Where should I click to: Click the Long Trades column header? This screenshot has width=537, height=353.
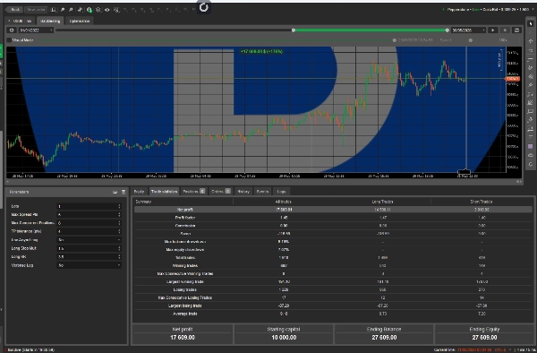coord(382,202)
